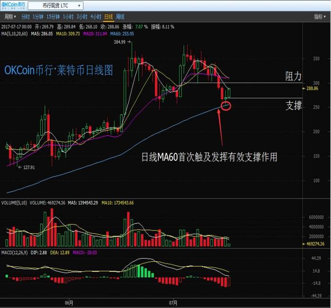Image resolution: width=331 pixels, height=308 pixels.
Task: Switch to 2小时 timeframe
Action: [x=82, y=17]
